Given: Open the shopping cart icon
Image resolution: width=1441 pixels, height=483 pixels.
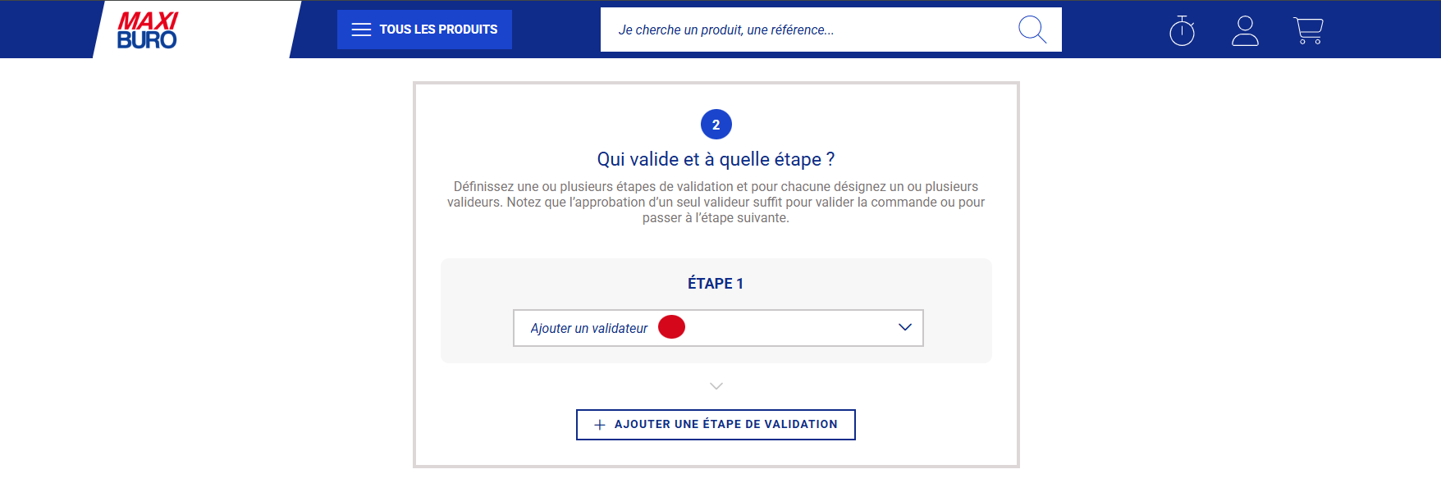Looking at the screenshot, I should click(x=1308, y=30).
